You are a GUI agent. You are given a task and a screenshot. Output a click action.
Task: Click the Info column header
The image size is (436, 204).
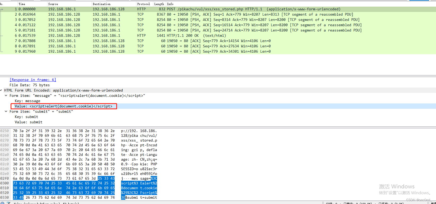pos(170,4)
